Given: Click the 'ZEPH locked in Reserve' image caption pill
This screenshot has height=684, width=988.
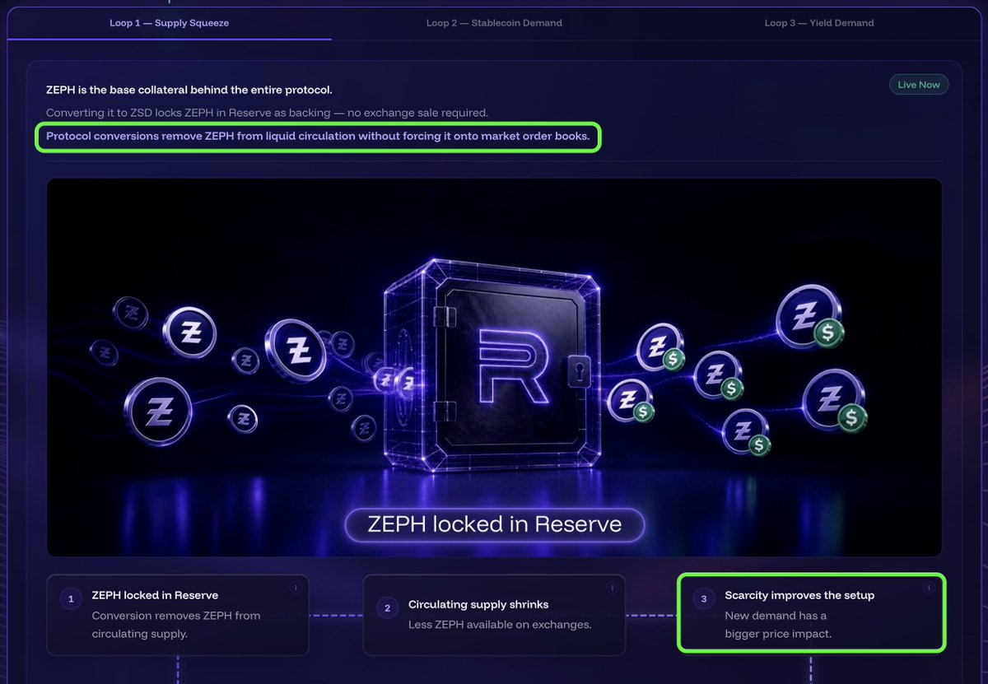Looking at the screenshot, I should pyautogui.click(x=494, y=524).
